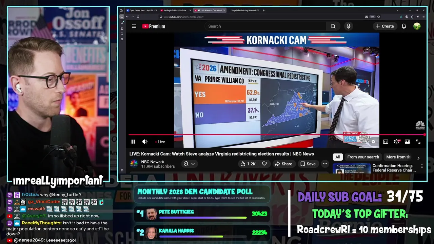Start voice search with the microphone

pyautogui.click(x=348, y=26)
